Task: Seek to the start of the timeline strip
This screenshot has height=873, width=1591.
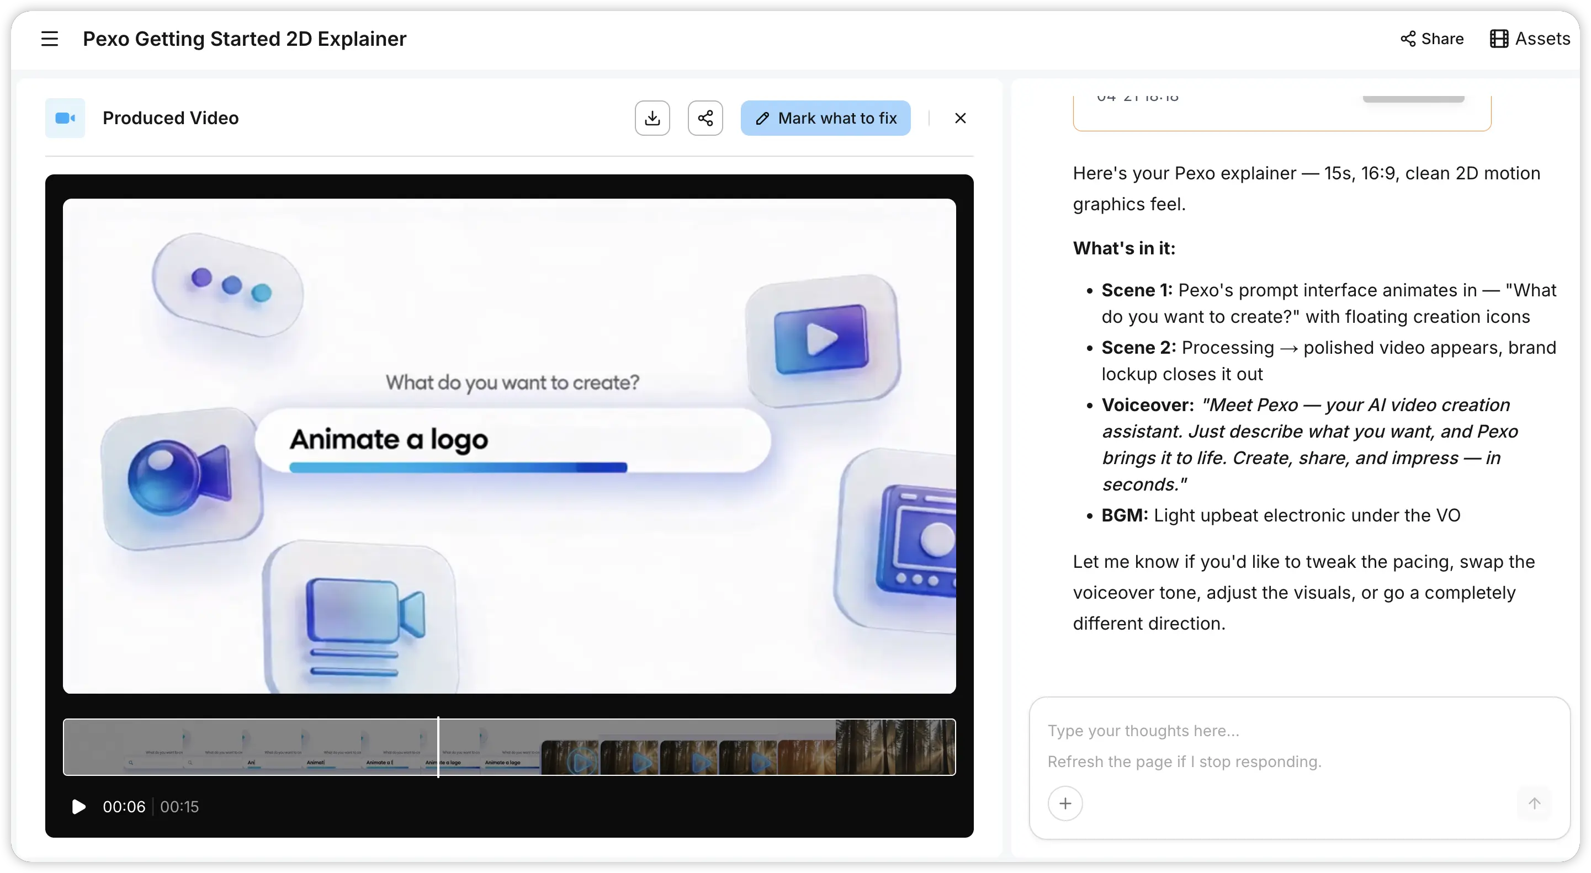Action: [68, 747]
